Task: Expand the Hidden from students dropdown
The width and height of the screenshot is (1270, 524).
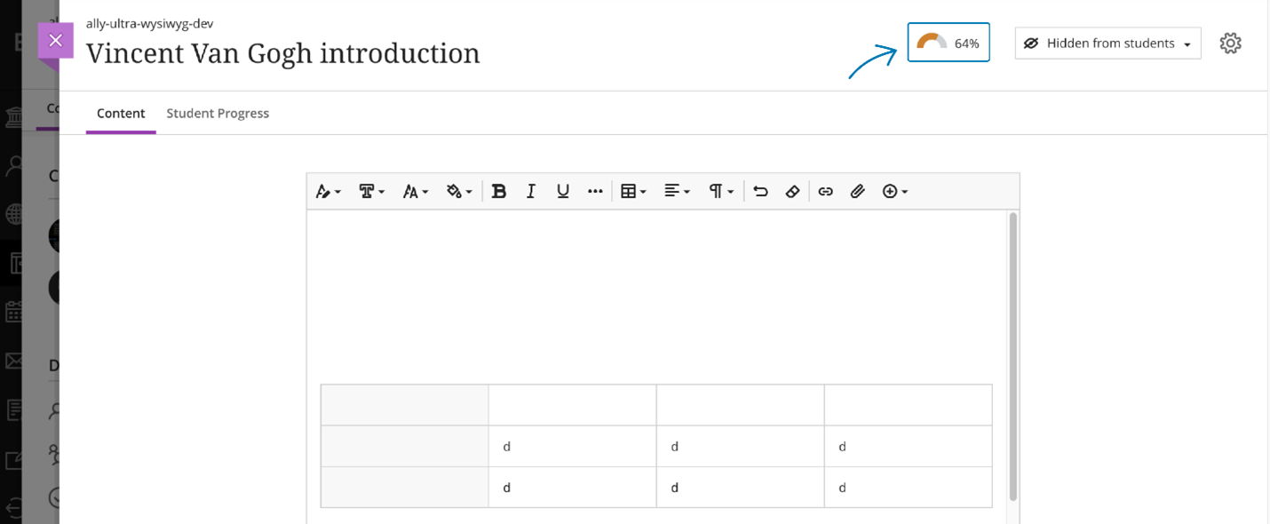Action: tap(1107, 43)
